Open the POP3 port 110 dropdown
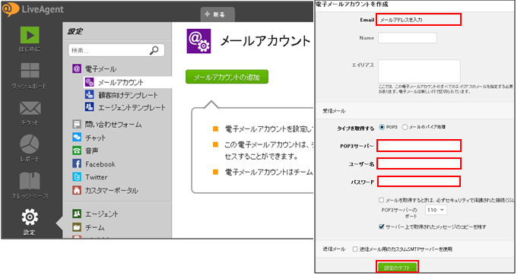 coord(436,210)
